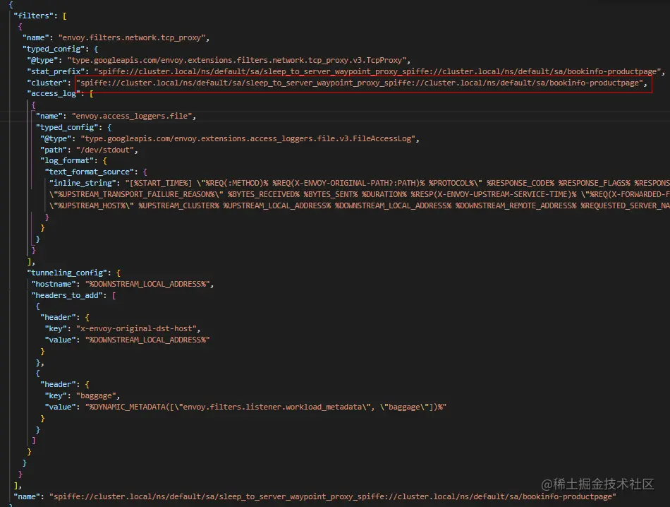Click the "access_log" key
The image size is (670, 507).
[x=54, y=93]
